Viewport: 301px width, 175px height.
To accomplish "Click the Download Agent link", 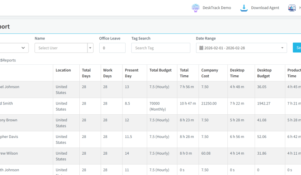I will (265, 8).
